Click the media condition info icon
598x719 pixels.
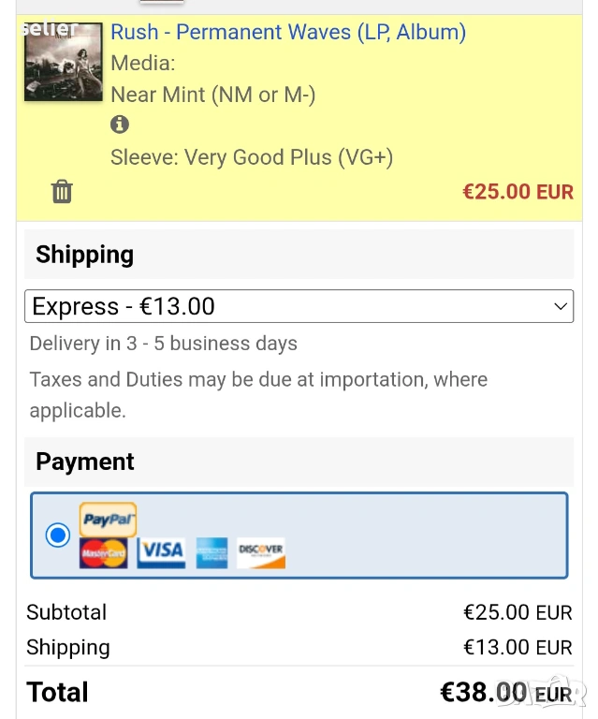point(120,125)
